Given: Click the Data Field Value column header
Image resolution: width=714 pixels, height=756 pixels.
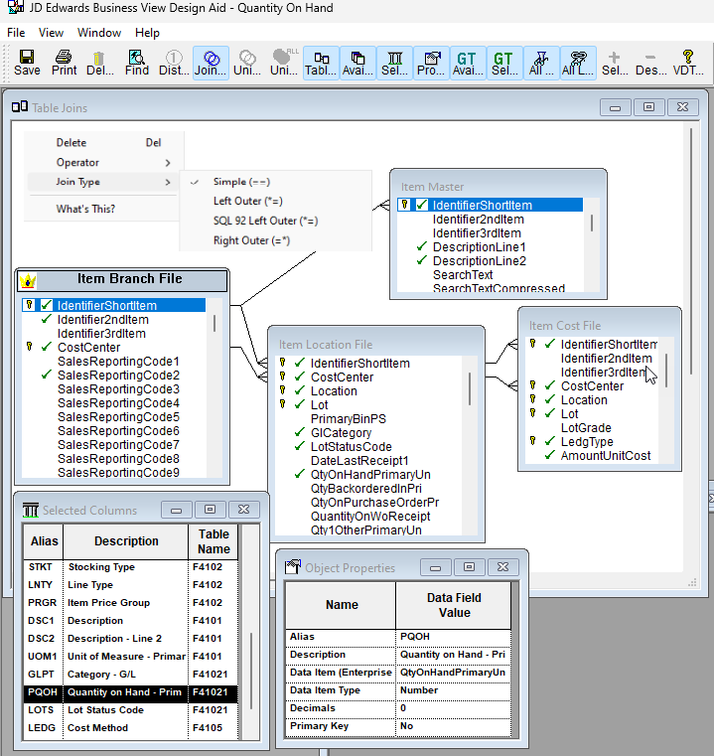Looking at the screenshot, I should click(x=454, y=605).
